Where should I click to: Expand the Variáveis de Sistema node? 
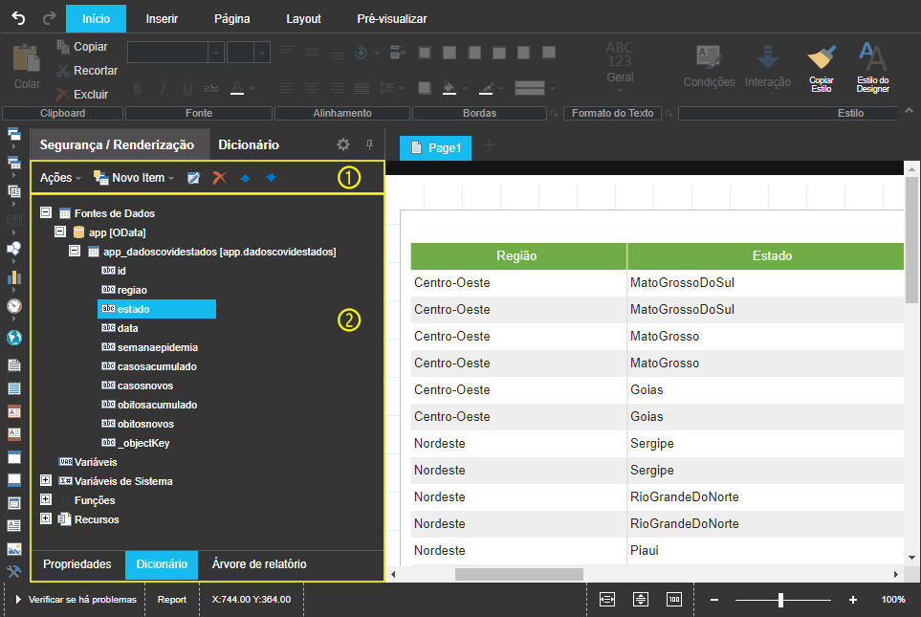pyautogui.click(x=46, y=480)
